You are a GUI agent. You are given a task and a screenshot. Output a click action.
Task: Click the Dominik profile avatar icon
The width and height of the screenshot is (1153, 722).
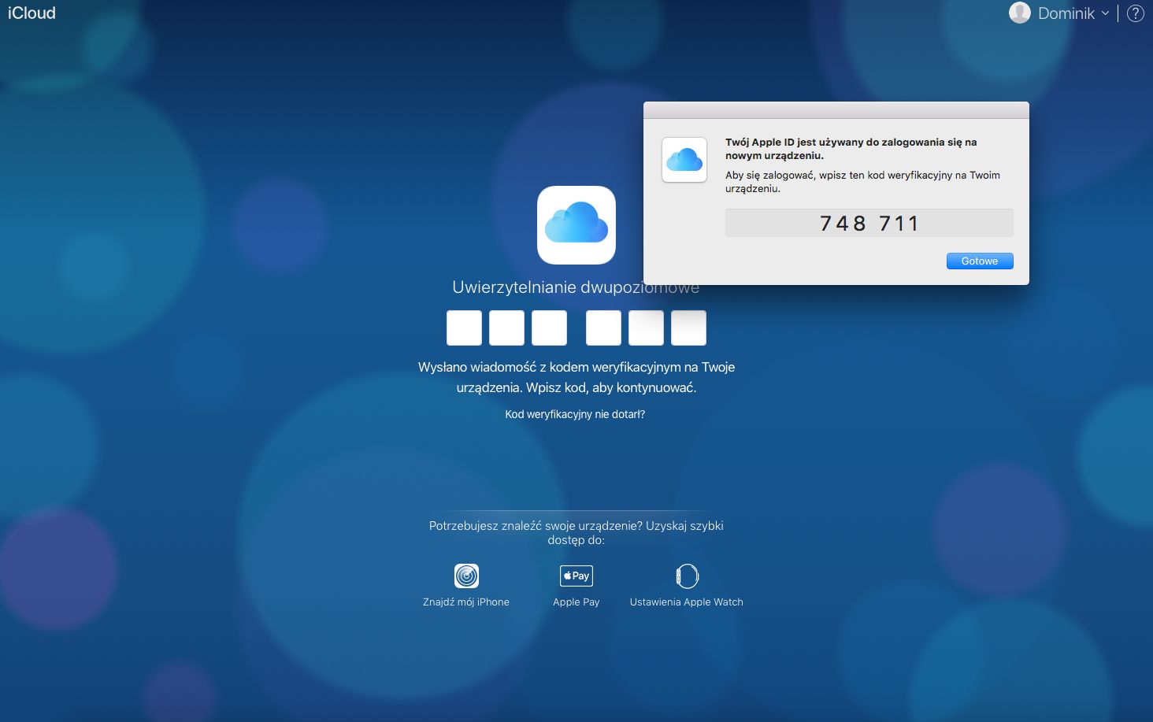click(x=1020, y=13)
